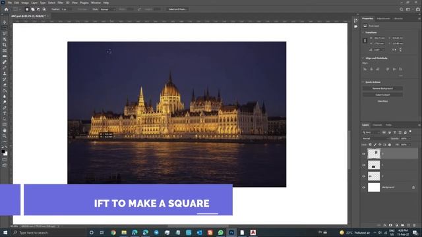Go to the Home screen icon
422x237 pixels.
click(x=6, y=9)
